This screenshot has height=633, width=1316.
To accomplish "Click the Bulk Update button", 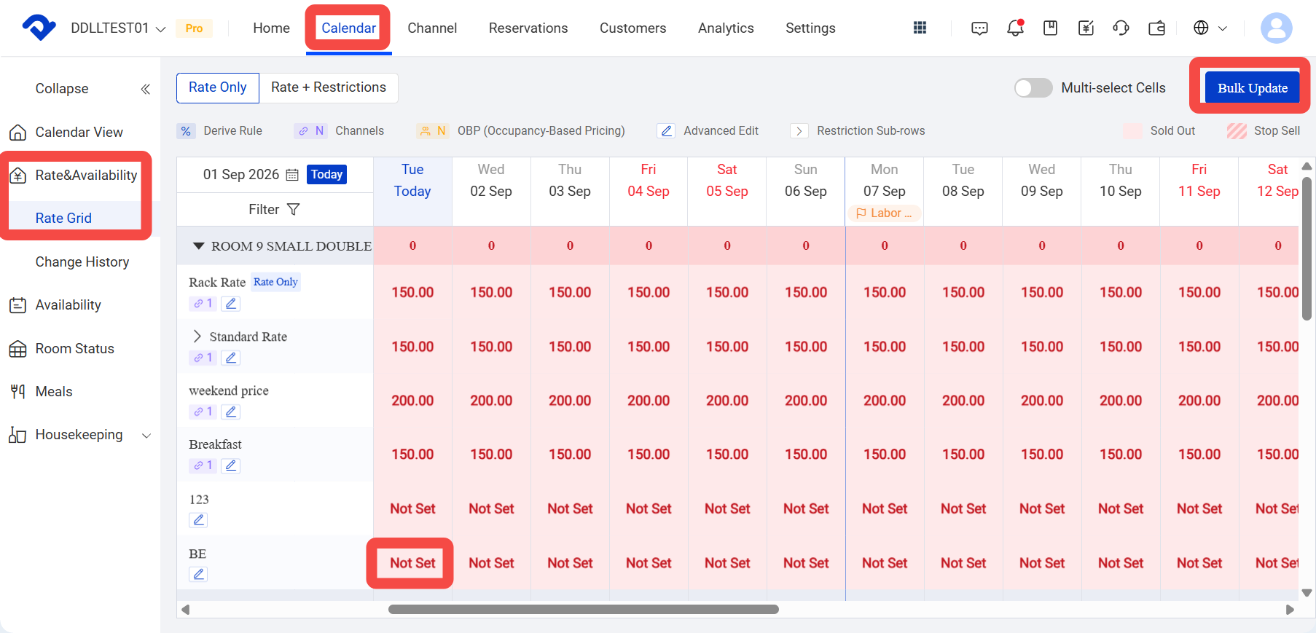I will 1253,88.
